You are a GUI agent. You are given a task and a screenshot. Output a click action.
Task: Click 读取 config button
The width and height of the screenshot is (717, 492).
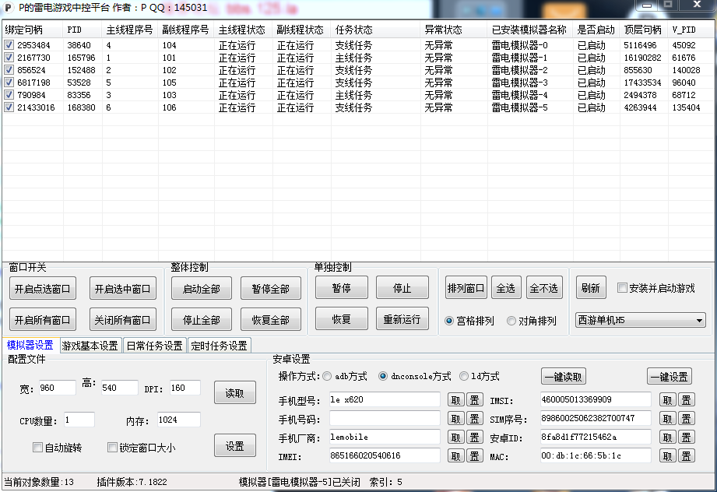pos(234,392)
